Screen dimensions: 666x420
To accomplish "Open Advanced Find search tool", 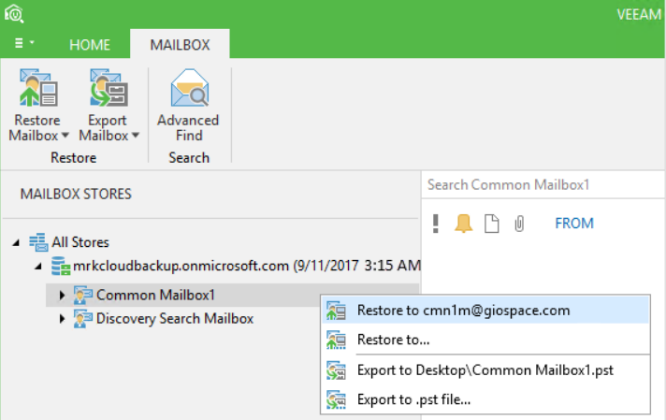I will click(189, 105).
